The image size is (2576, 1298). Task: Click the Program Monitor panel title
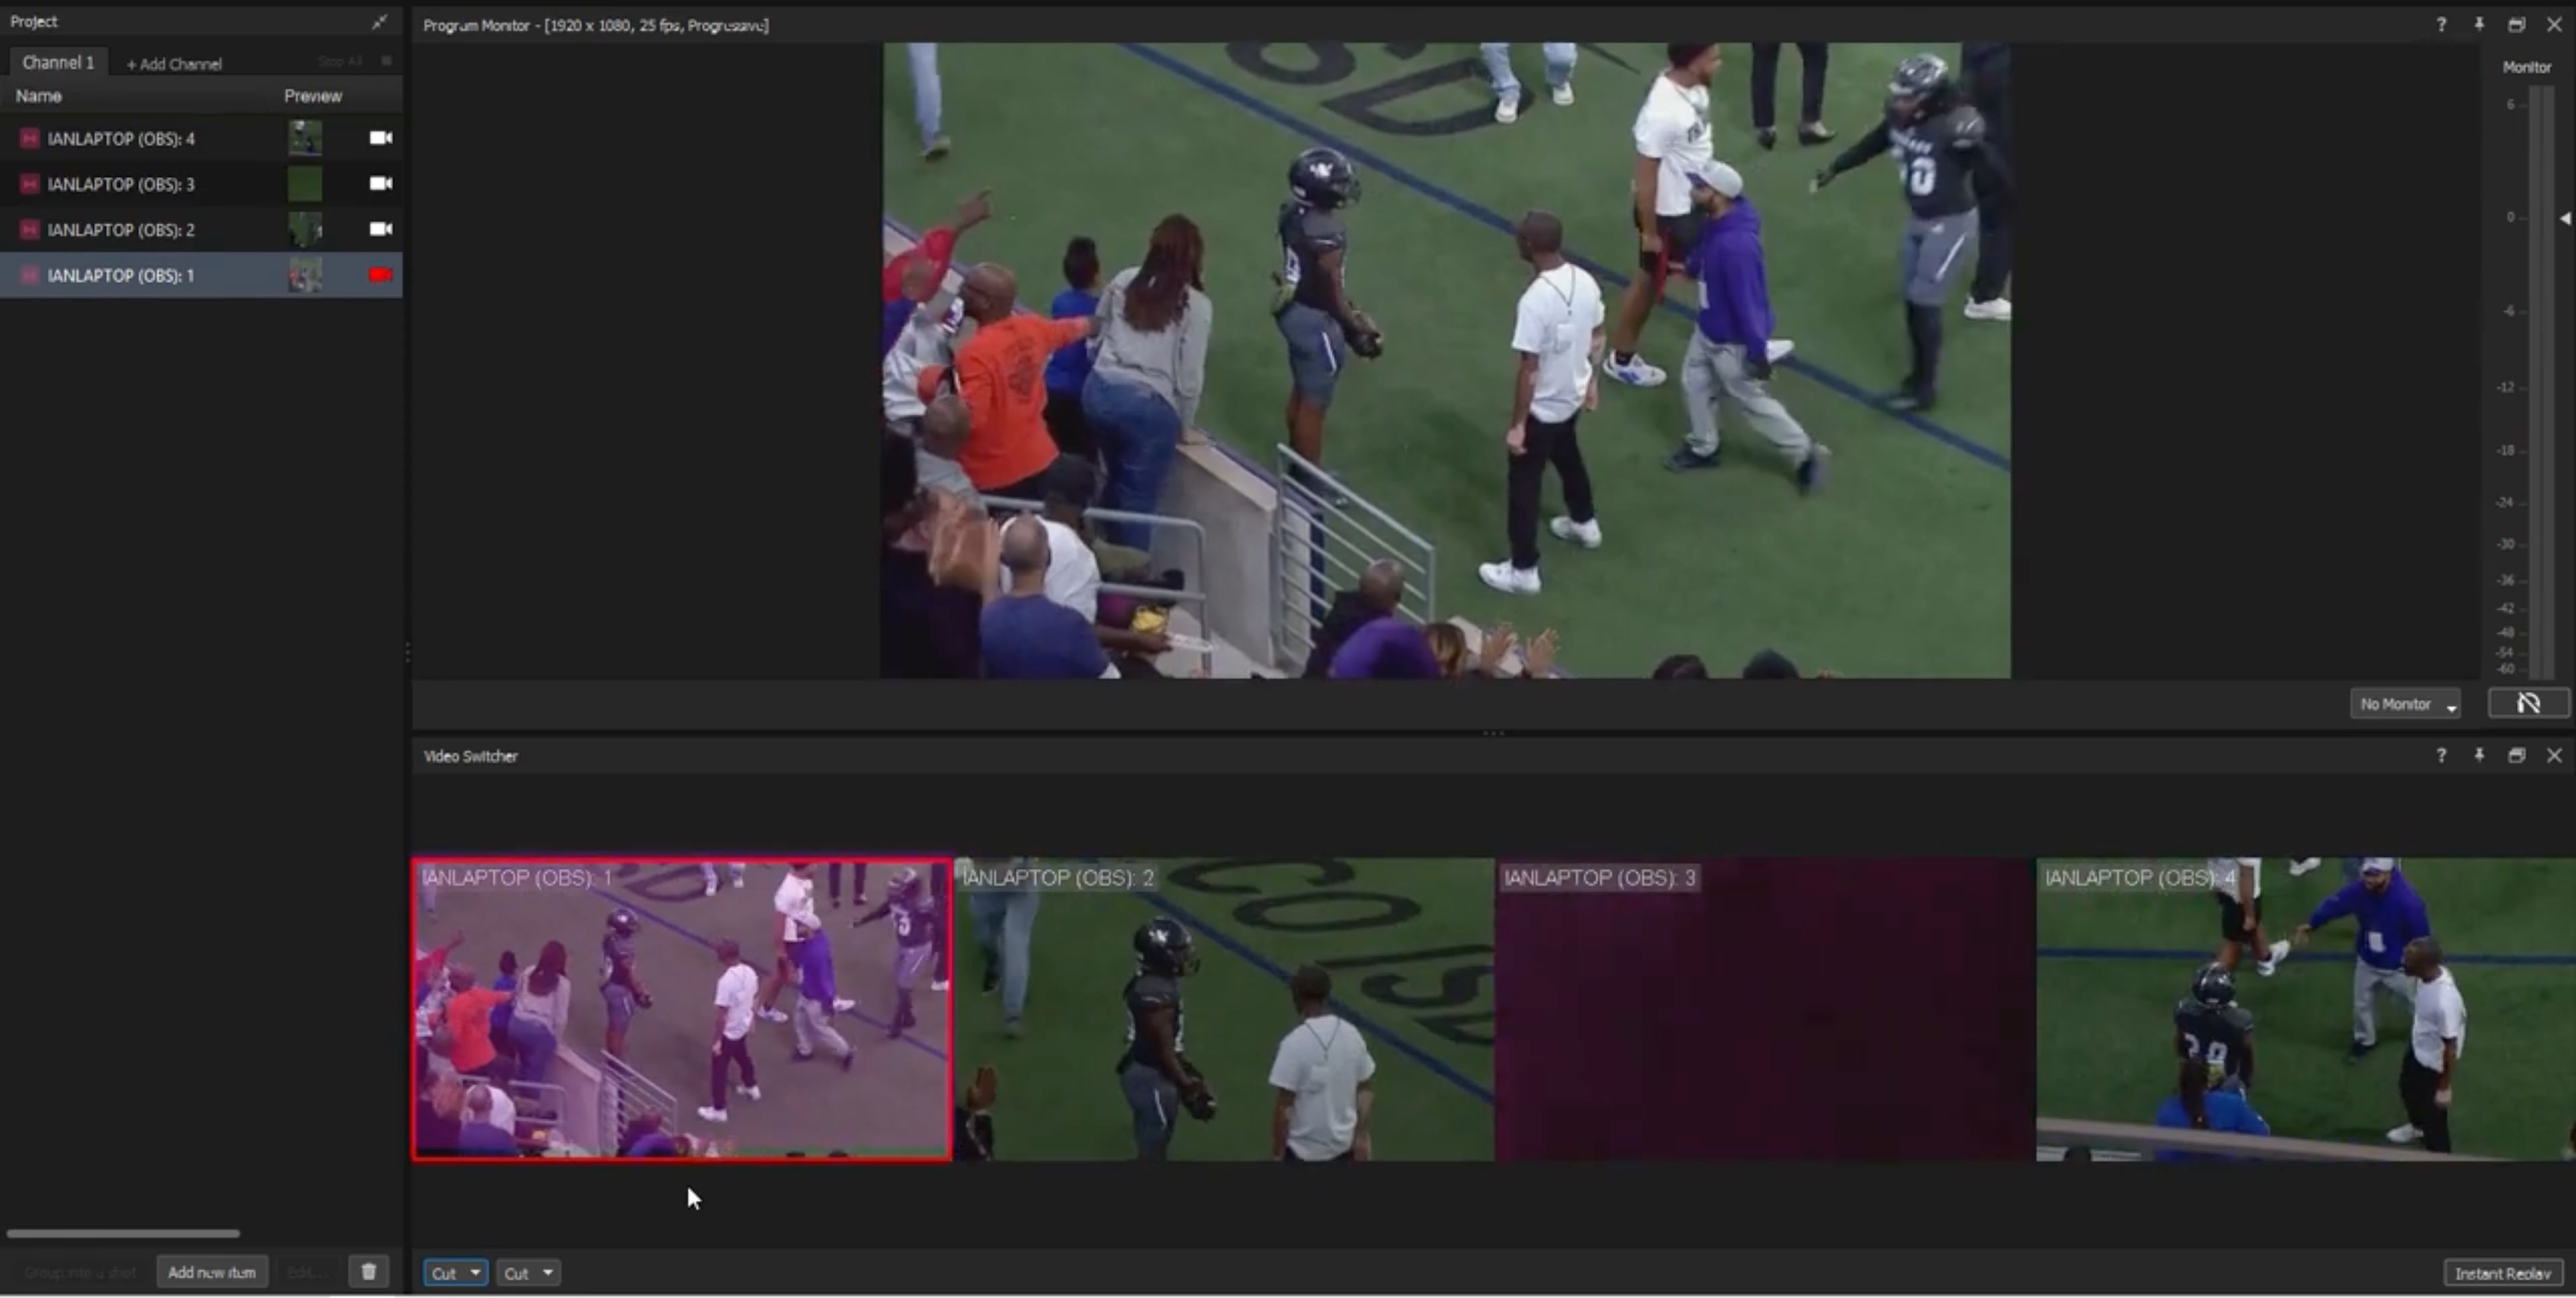click(596, 26)
